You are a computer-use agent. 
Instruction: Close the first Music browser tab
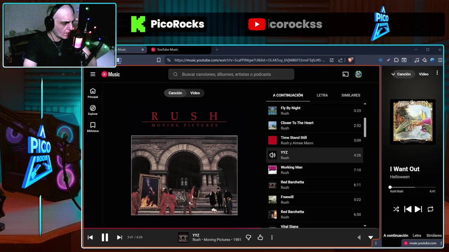[142, 50]
